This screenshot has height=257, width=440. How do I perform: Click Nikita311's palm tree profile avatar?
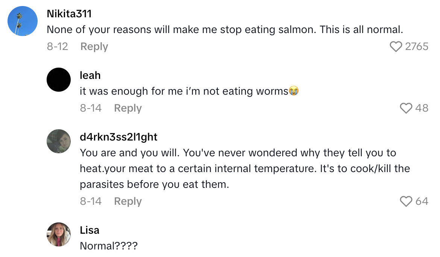pos(22,21)
